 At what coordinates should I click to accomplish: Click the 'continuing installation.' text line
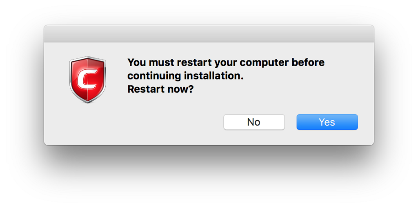186,76
